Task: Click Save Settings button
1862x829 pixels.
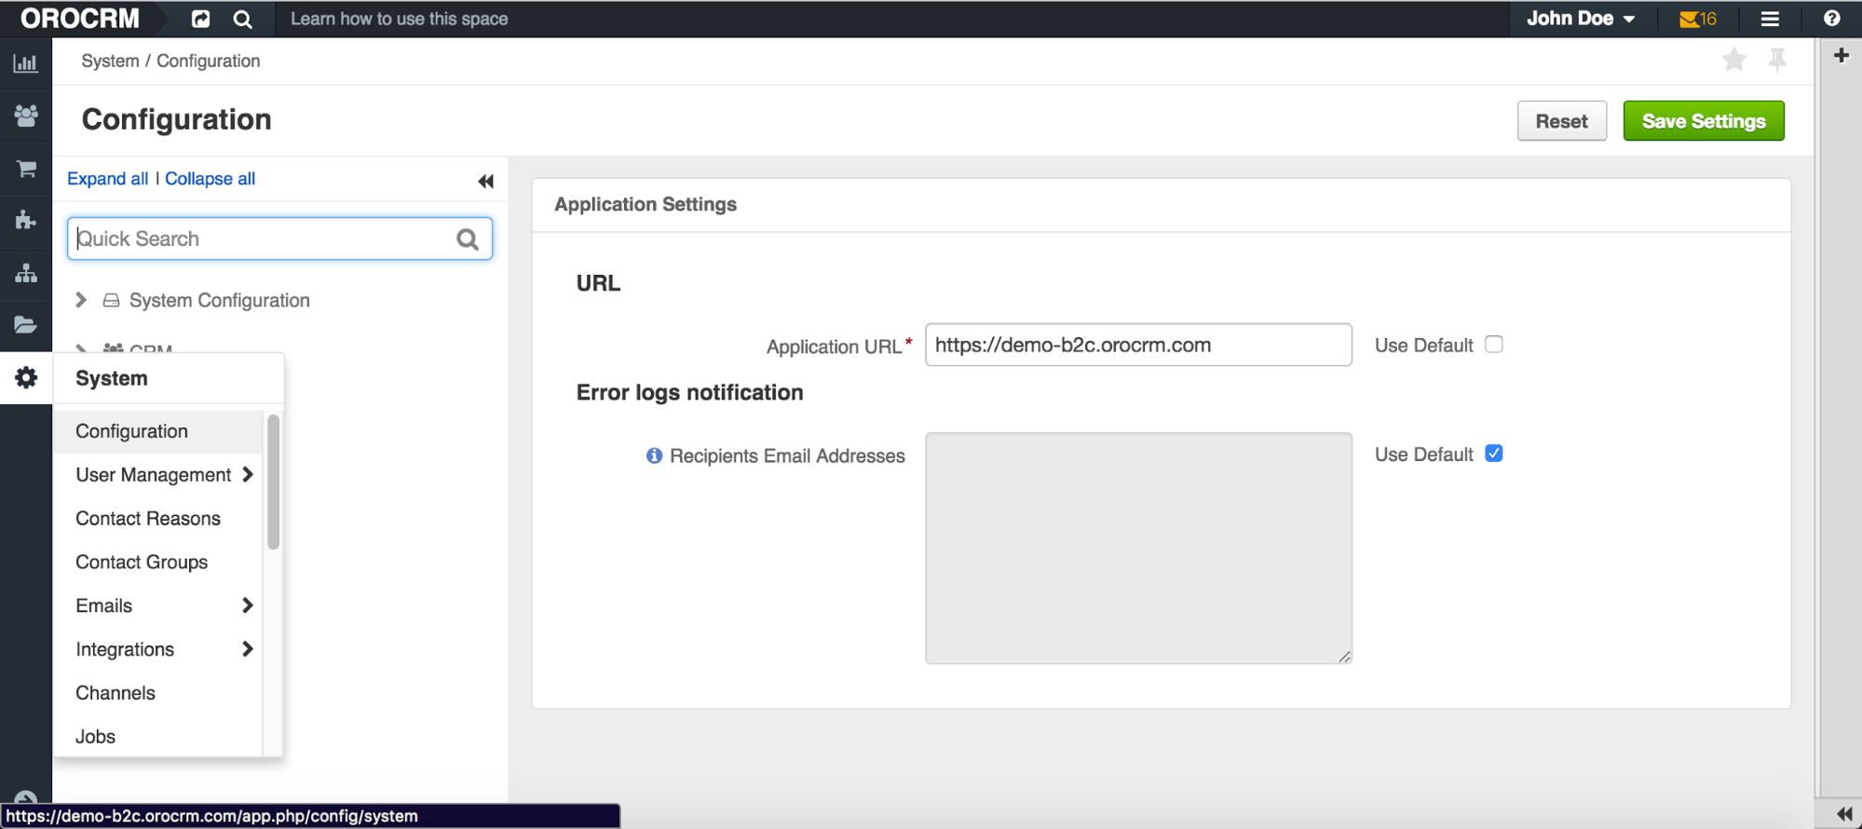Action: 1704,121
